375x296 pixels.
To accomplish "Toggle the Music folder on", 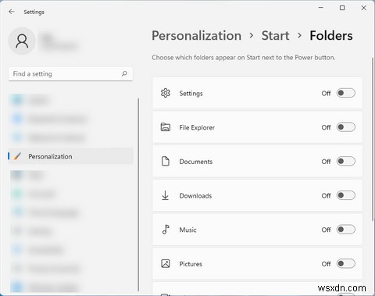I will [x=346, y=230].
